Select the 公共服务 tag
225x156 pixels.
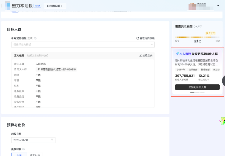pyautogui.click(x=193, y=70)
